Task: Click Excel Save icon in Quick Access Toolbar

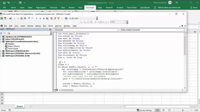Action: click(4, 3)
